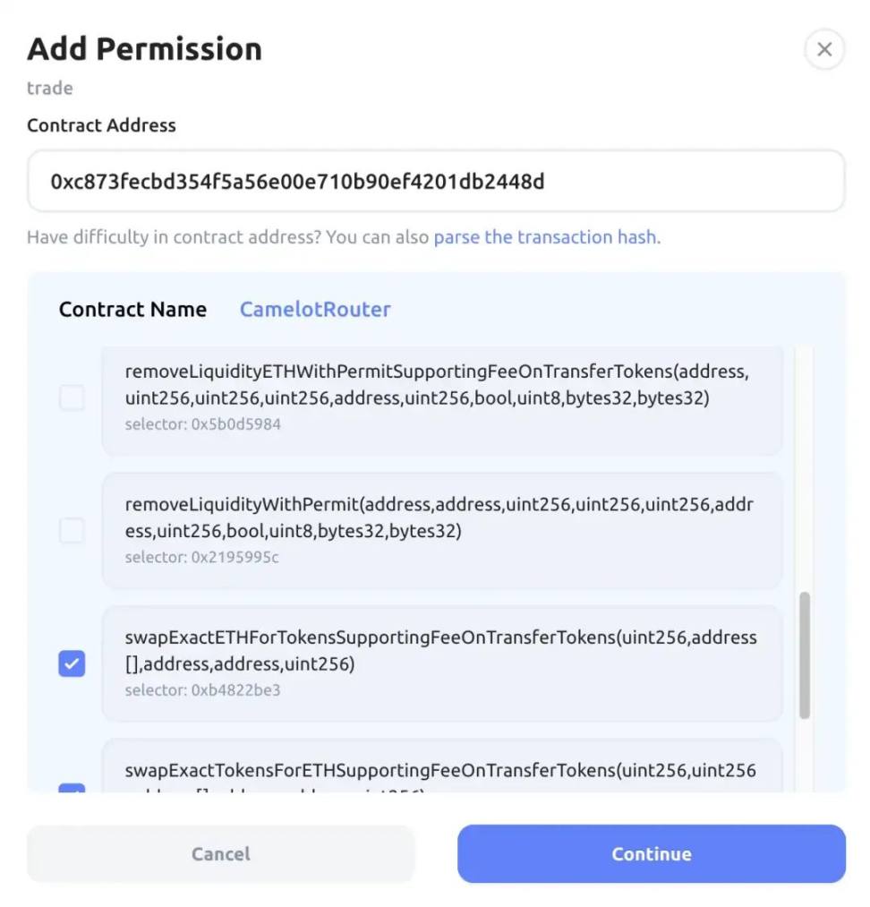Screen dimensions: 870x907
Task: Select the swapExactTokensForETHSupportingFeeOnTransferTokens function card
Action: 442,770
